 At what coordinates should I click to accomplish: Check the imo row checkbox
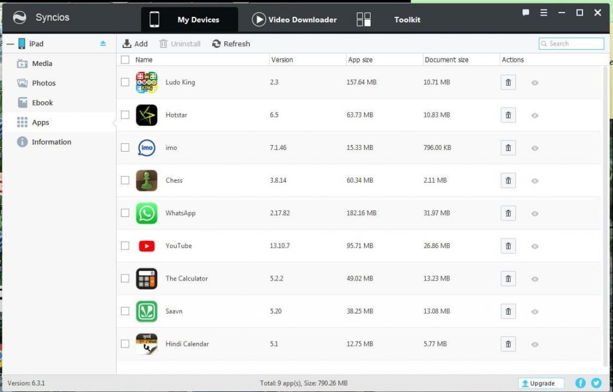tap(125, 147)
